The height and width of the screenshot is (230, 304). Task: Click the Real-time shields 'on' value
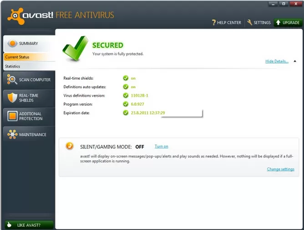coord(133,78)
